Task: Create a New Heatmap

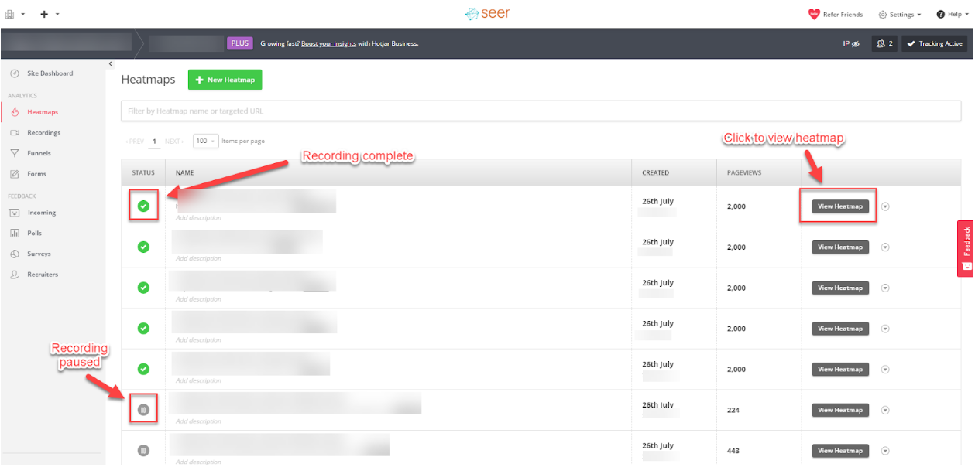Action: tap(225, 80)
